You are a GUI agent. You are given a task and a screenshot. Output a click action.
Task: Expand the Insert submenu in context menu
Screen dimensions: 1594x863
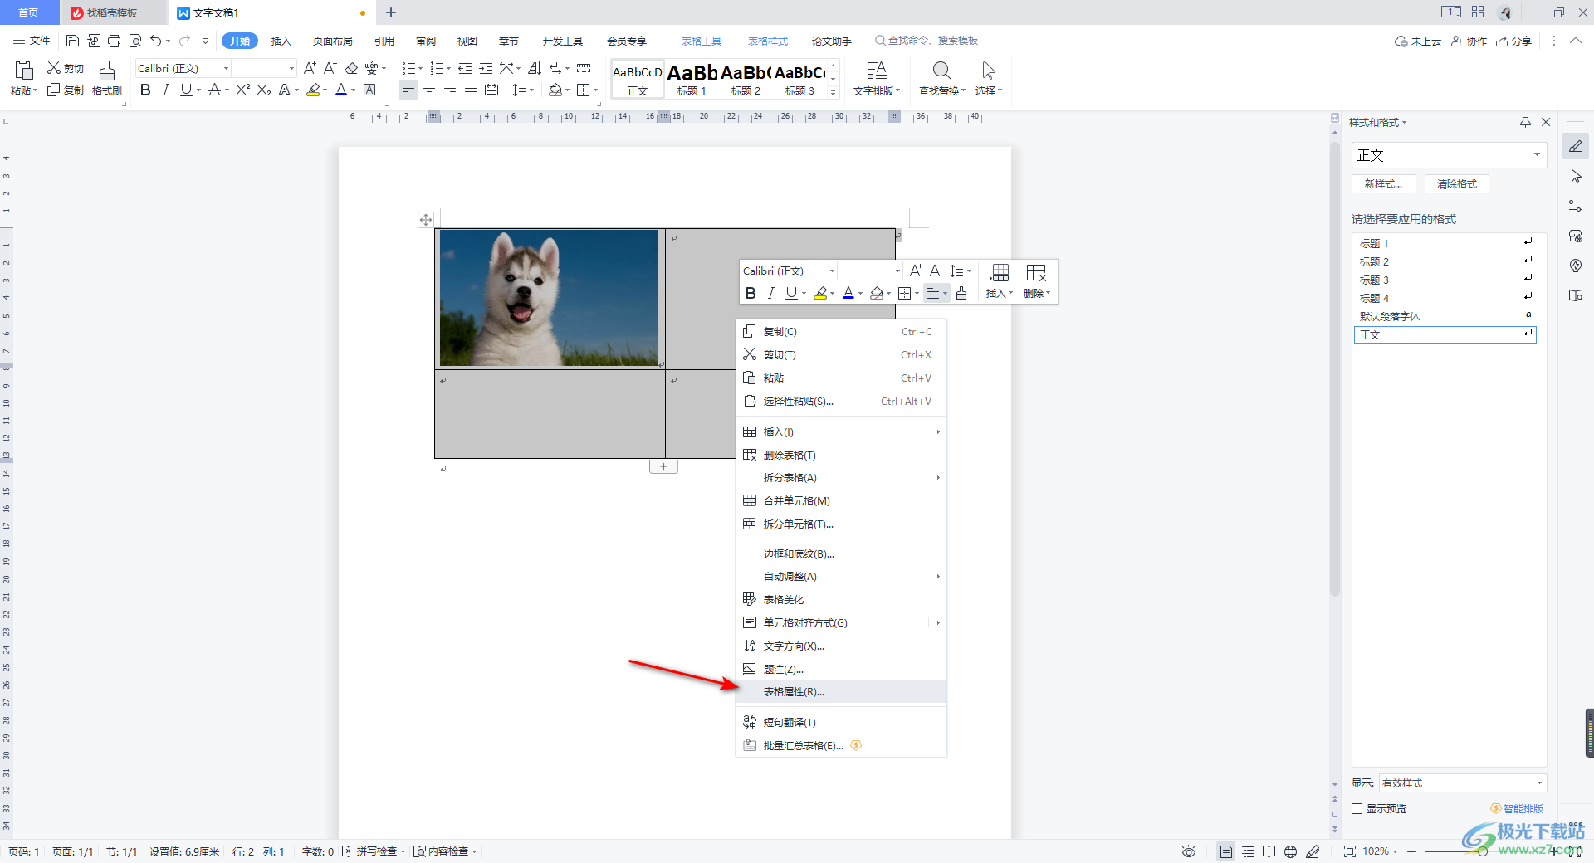(841, 431)
